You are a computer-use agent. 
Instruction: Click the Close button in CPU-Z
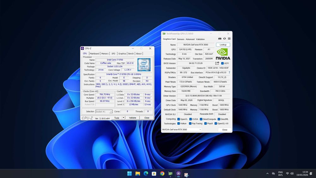[147, 118]
